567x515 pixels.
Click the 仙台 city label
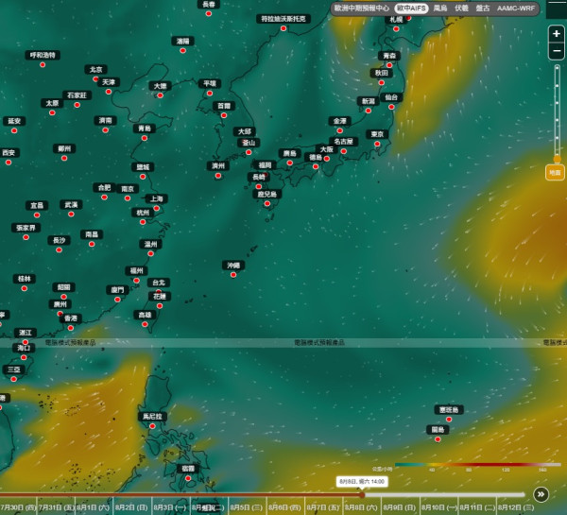(x=391, y=97)
